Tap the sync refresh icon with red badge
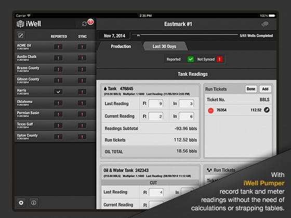 [x=85, y=24]
